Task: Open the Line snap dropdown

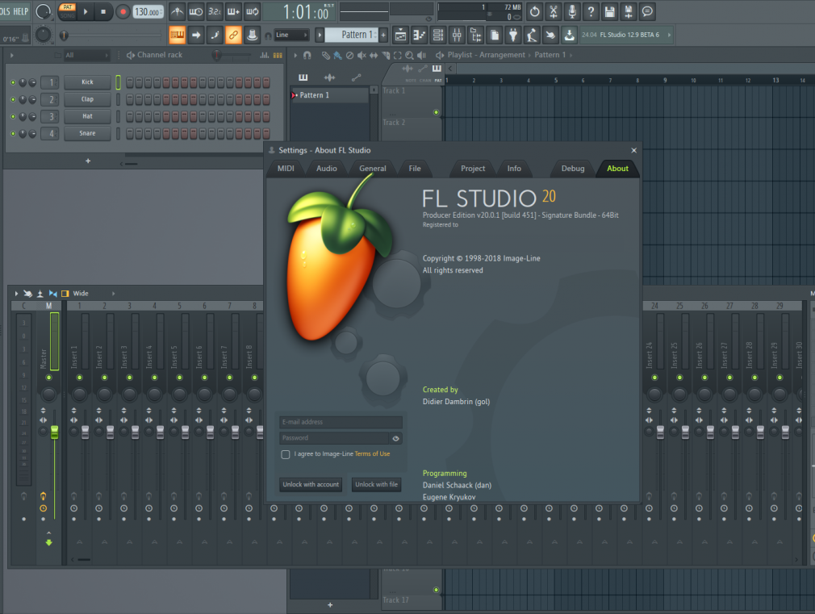Action: point(291,35)
